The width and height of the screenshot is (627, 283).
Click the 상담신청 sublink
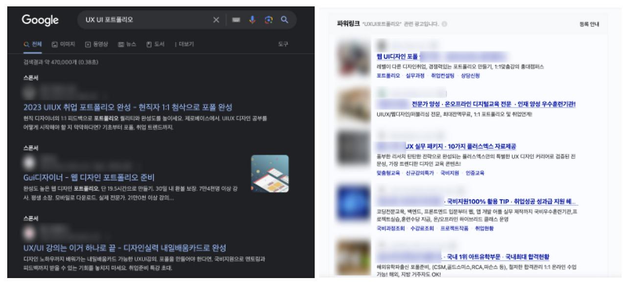tap(470, 76)
